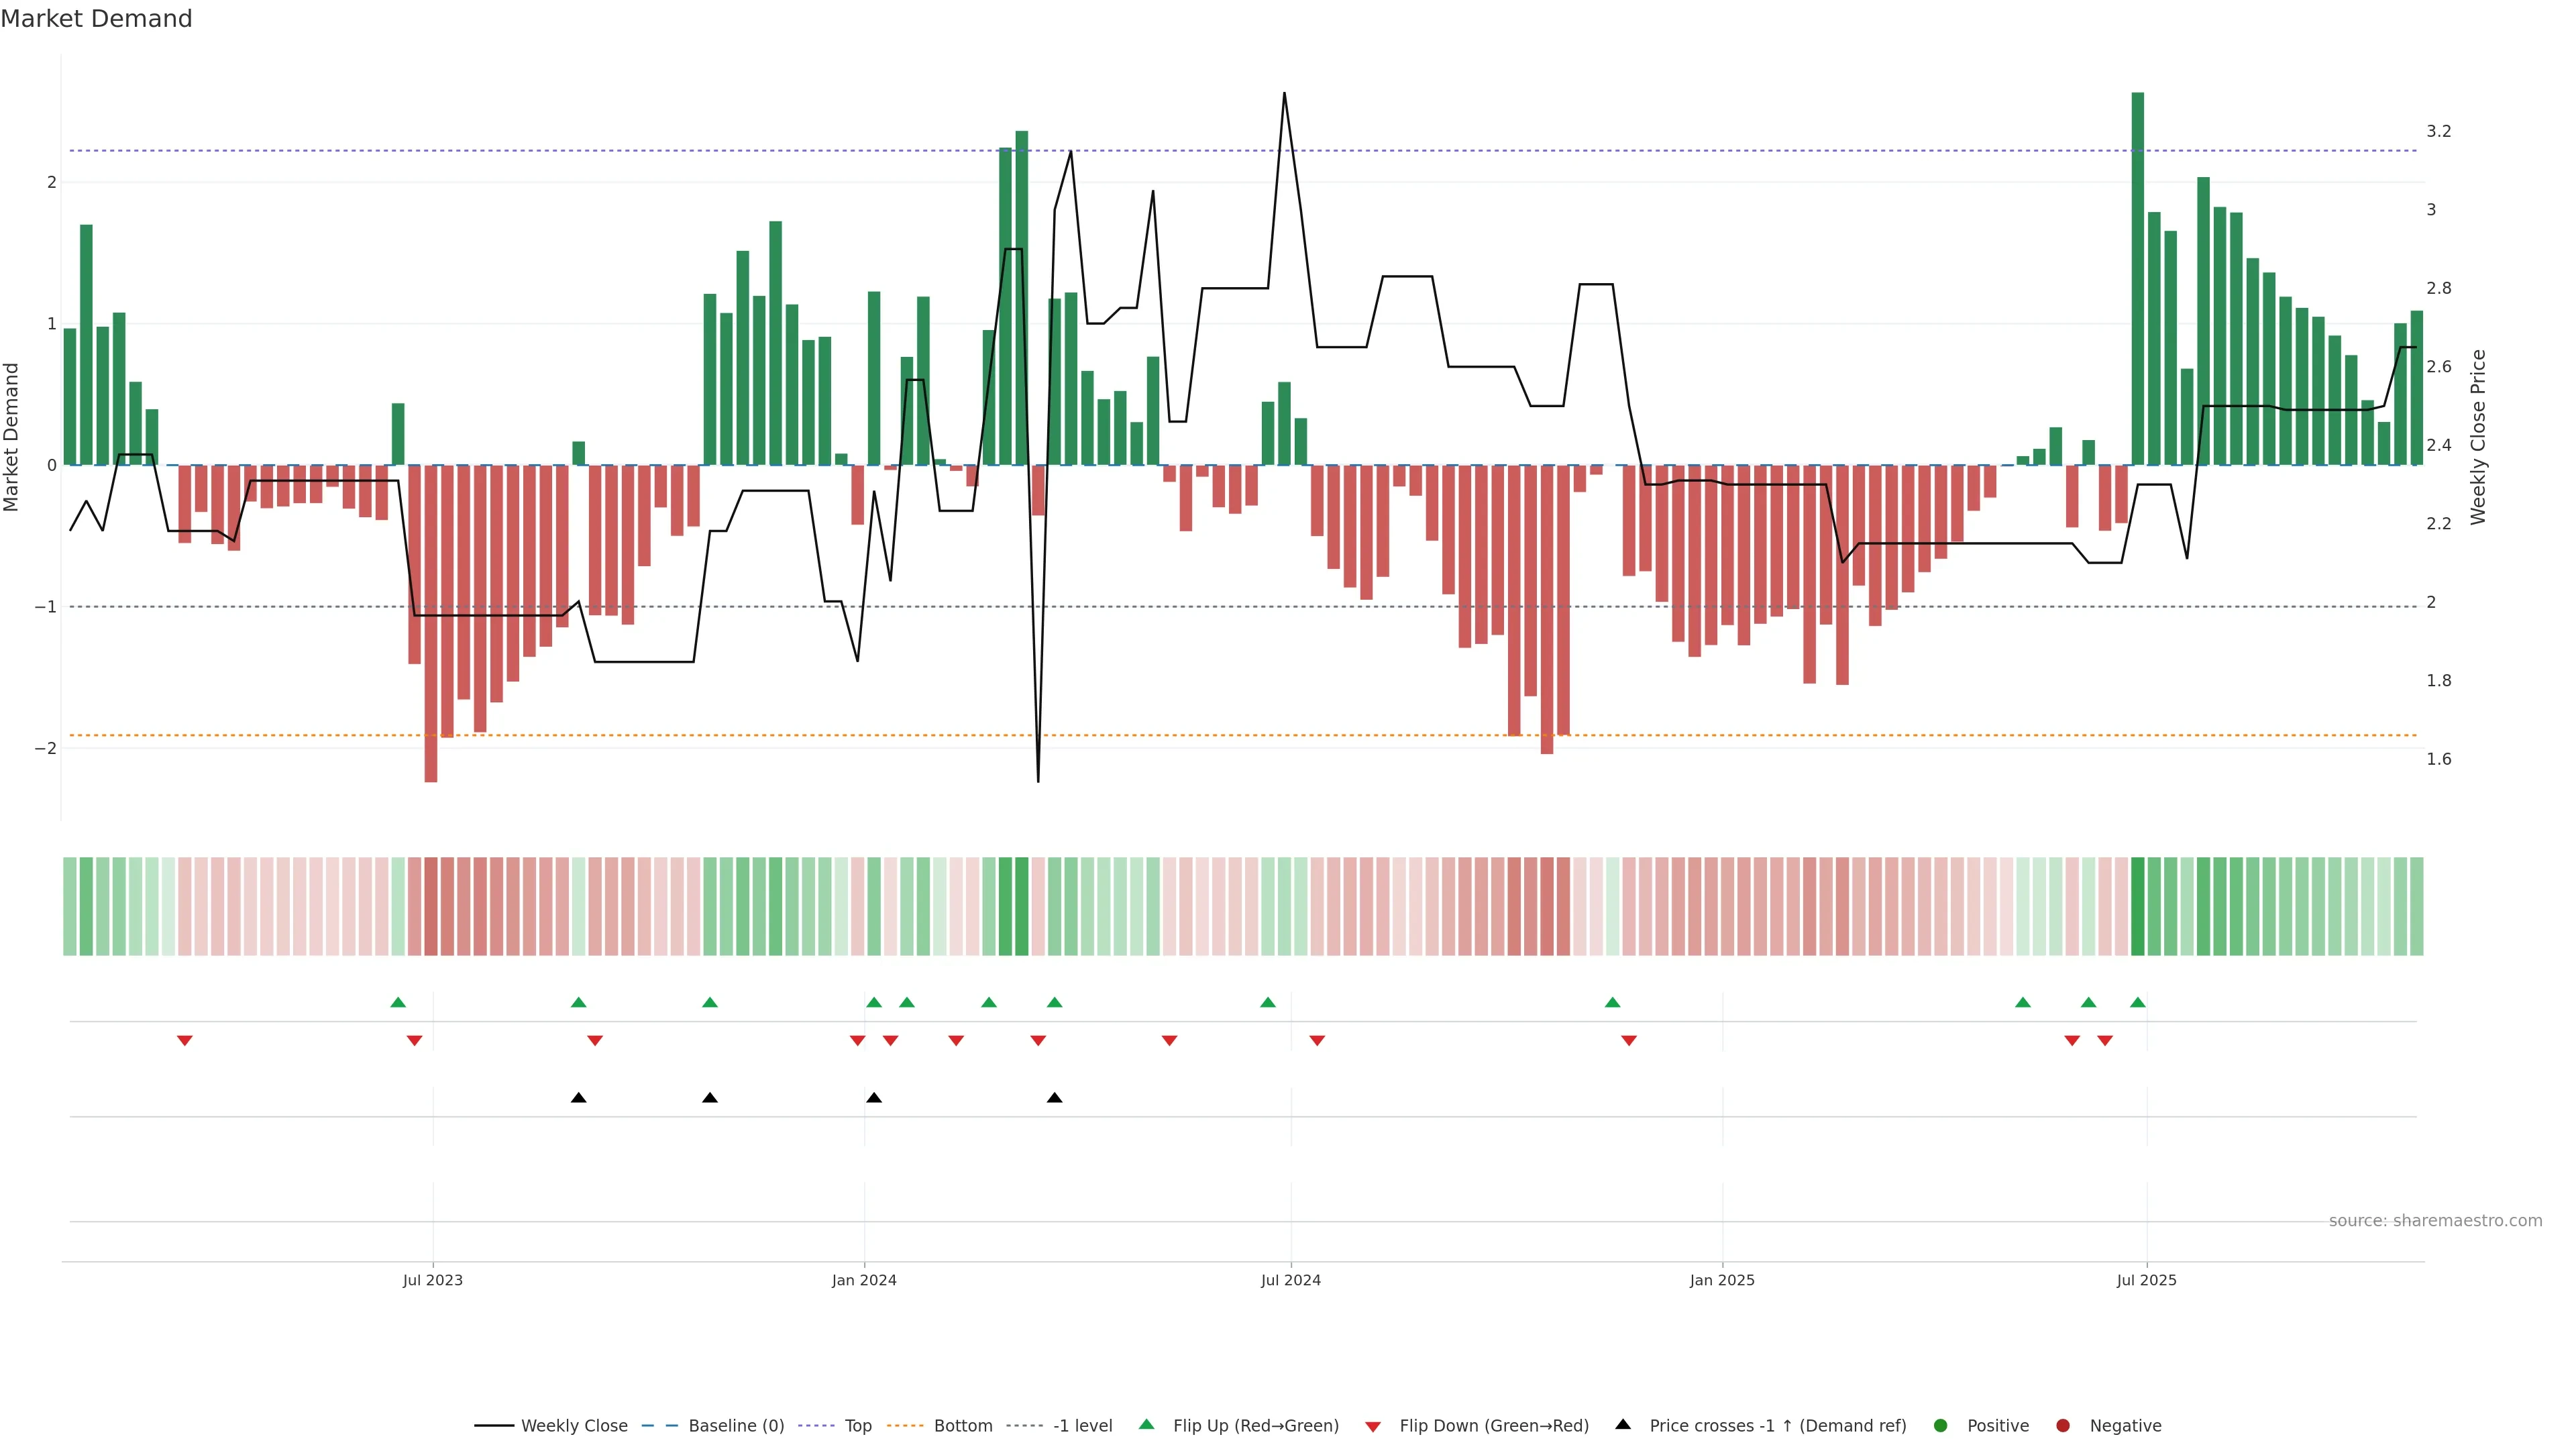The image size is (2576, 1449).
Task: Click the Jul 2023 axis label
Action: click(x=432, y=1280)
